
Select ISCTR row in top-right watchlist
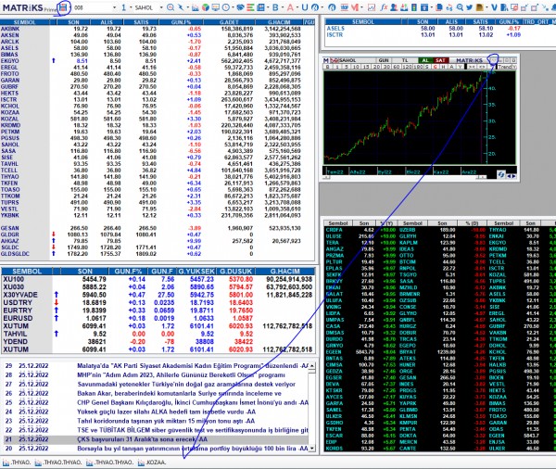pyautogui.click(x=439, y=35)
